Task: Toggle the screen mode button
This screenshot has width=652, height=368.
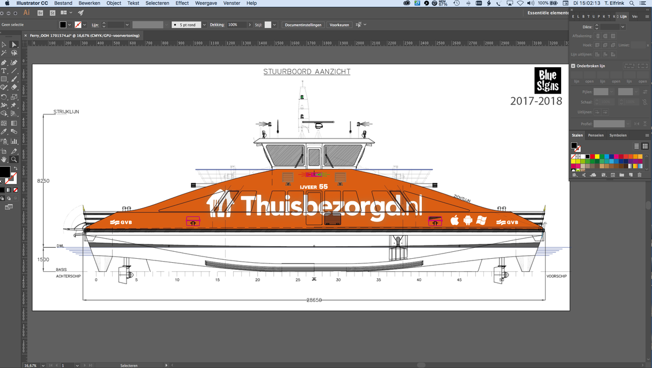Action: (9, 207)
